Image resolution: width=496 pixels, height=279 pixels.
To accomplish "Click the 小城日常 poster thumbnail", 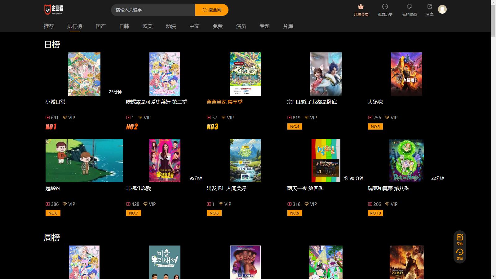I will click(x=84, y=74).
